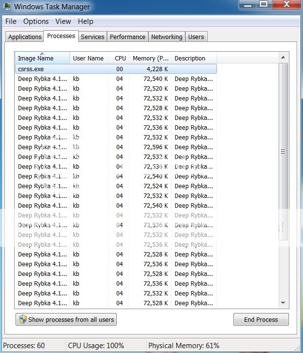Sort by the User Name column header
Screen dimensions: 303x353
click(x=89, y=58)
